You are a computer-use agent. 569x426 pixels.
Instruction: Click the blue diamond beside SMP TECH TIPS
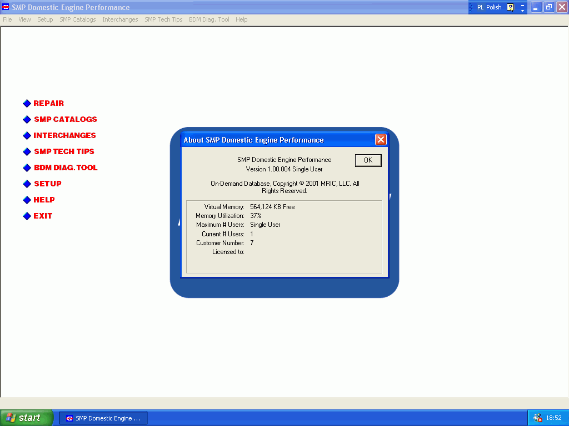[27, 152]
